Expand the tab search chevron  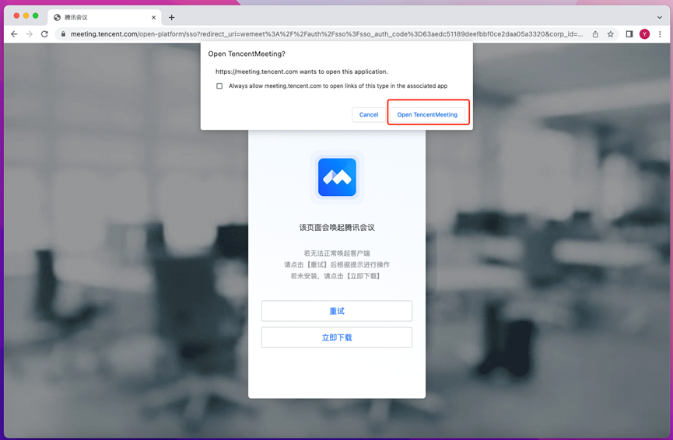660,17
